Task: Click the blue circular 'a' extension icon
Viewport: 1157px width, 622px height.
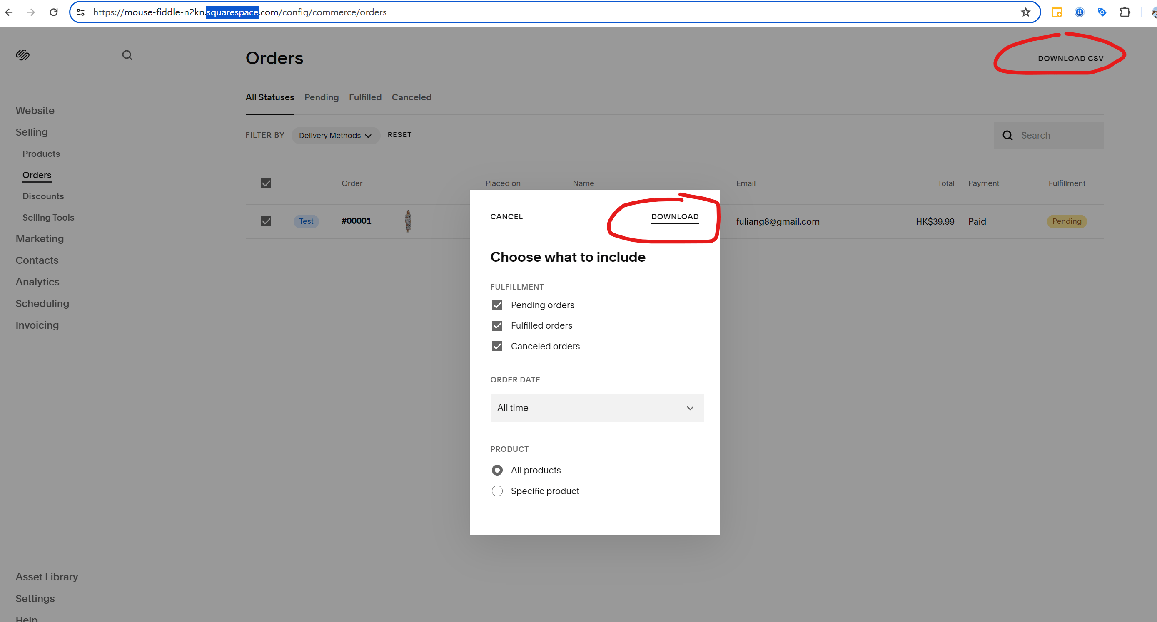Action: [x=1079, y=12]
